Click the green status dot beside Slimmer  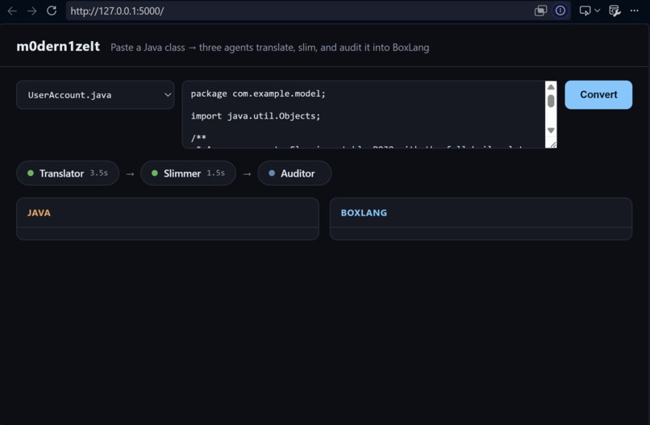click(155, 173)
